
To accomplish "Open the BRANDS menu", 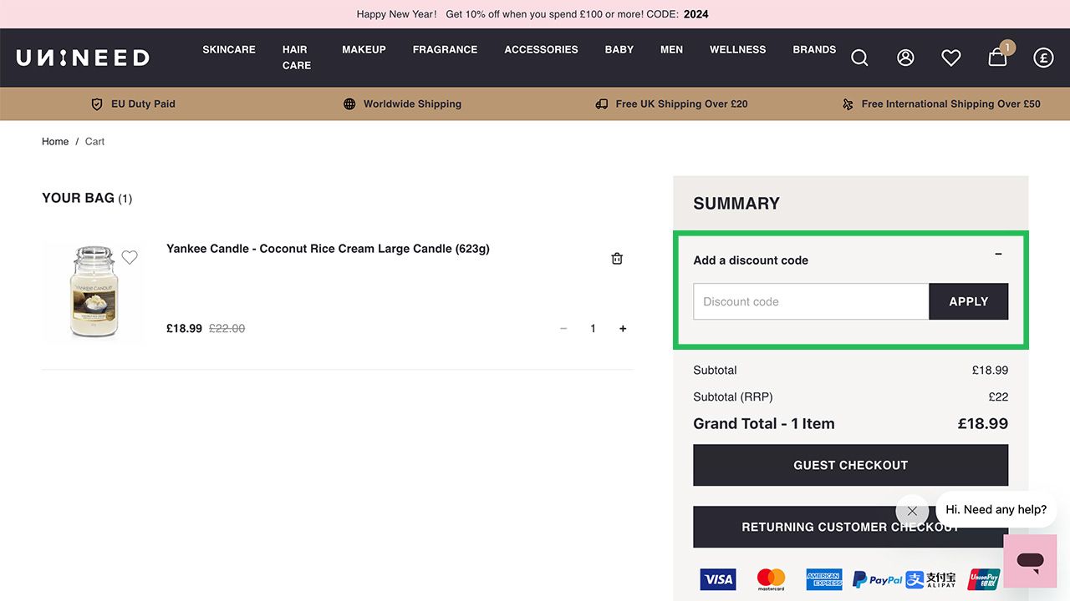I will point(814,49).
